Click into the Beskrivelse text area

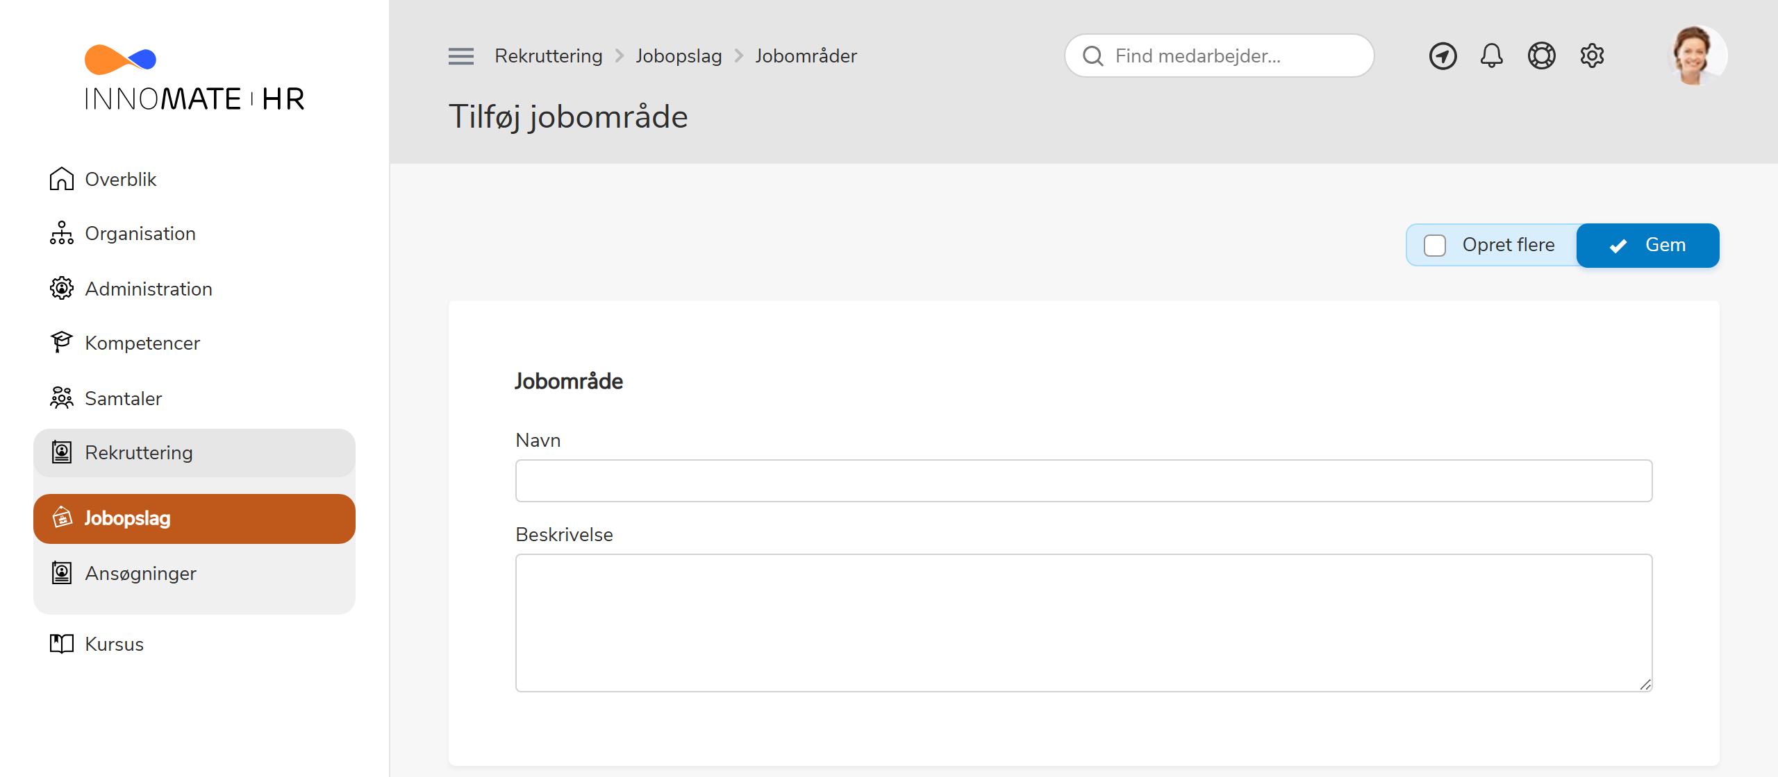click(x=1083, y=622)
